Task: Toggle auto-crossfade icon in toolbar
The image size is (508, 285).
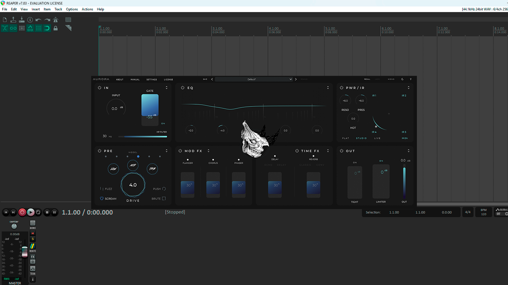Action: click(x=5, y=28)
